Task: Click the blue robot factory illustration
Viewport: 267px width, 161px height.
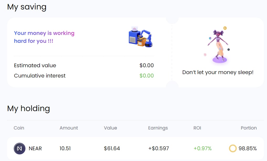Action: [140, 37]
